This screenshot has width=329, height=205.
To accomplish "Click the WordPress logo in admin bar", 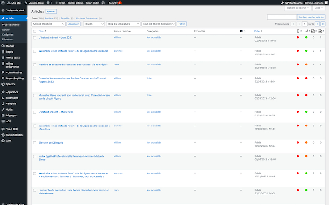I will pyautogui.click(x=3, y=3).
